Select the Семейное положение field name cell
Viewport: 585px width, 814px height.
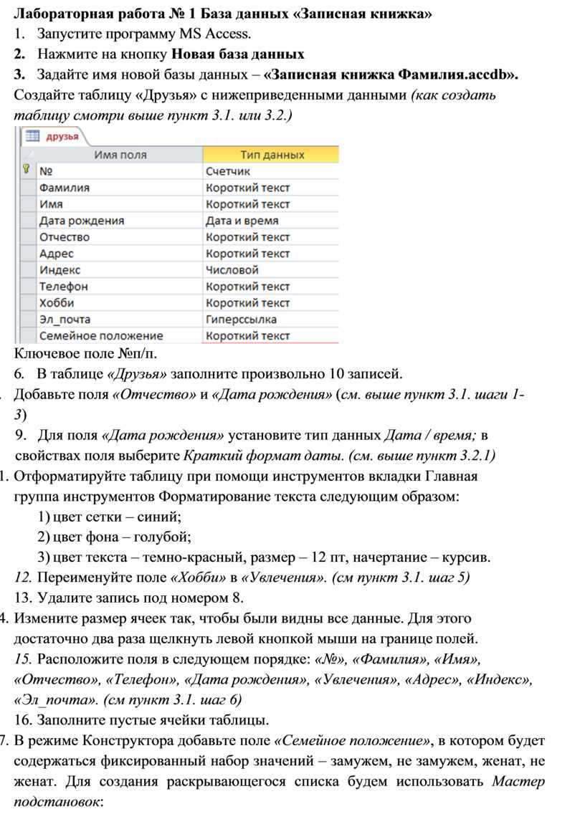pos(120,336)
